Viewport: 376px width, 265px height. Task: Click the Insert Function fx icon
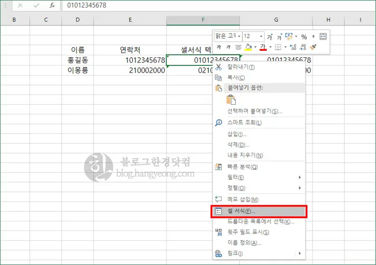tap(52, 5)
